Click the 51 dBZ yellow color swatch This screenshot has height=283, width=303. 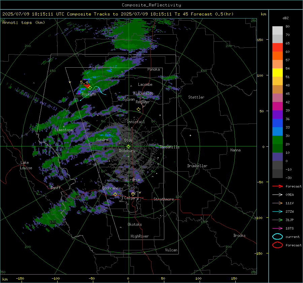pos(277,73)
